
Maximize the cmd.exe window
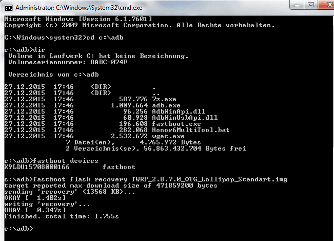[x=311, y=5]
